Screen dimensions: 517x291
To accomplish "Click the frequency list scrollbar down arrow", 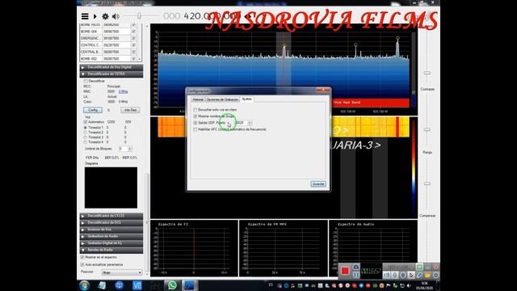I will tap(140, 59).
